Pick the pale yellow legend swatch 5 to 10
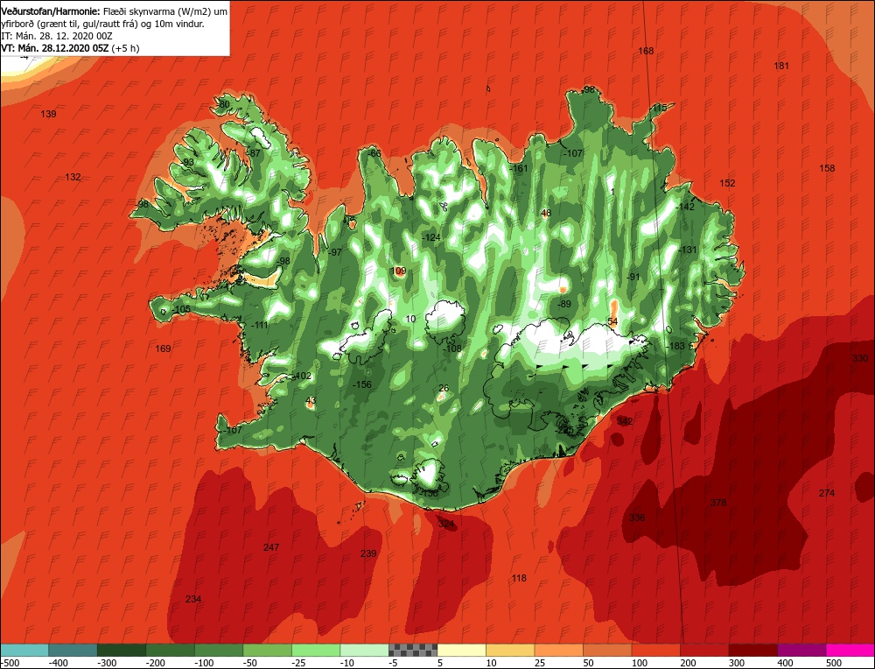The width and height of the screenshot is (875, 669). click(461, 650)
